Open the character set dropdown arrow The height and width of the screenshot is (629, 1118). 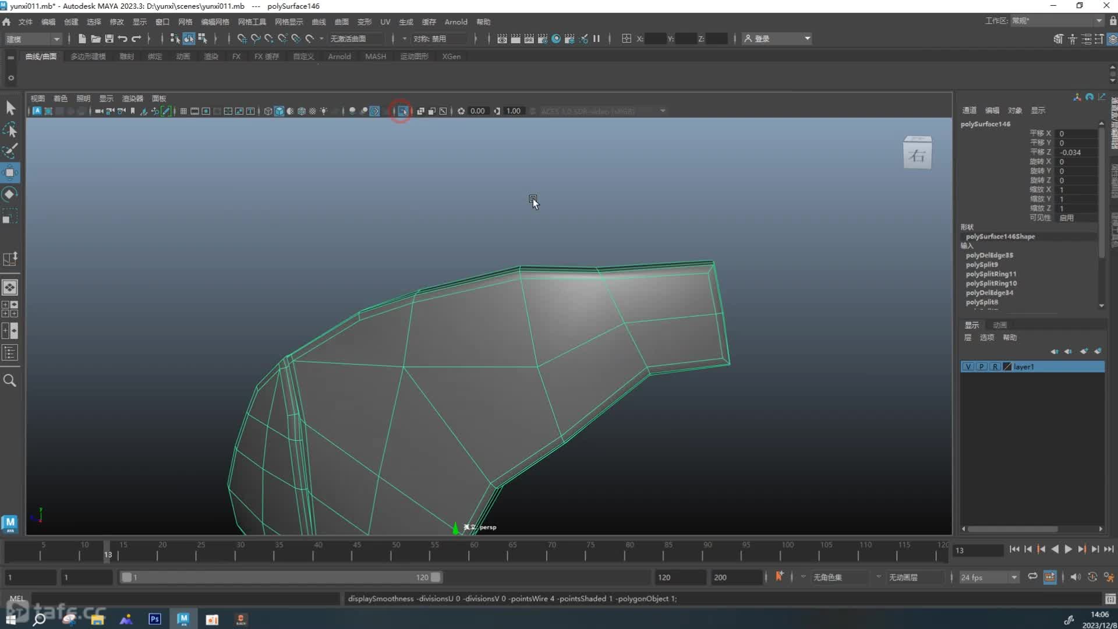pos(803,577)
